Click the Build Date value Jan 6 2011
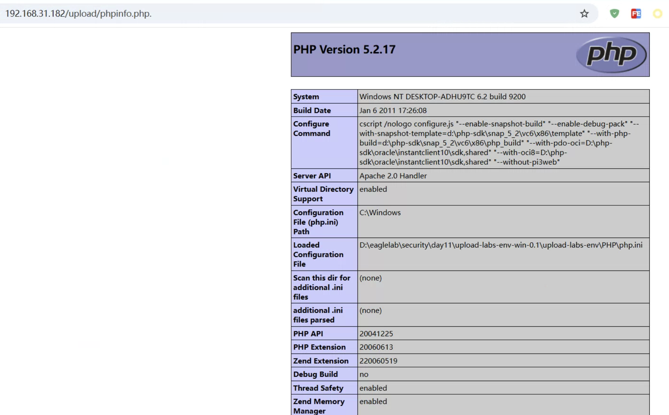Screen dimensions: 669x415 (393, 111)
